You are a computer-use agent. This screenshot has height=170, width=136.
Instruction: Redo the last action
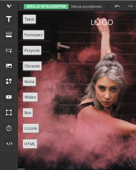click(x=130, y=6)
